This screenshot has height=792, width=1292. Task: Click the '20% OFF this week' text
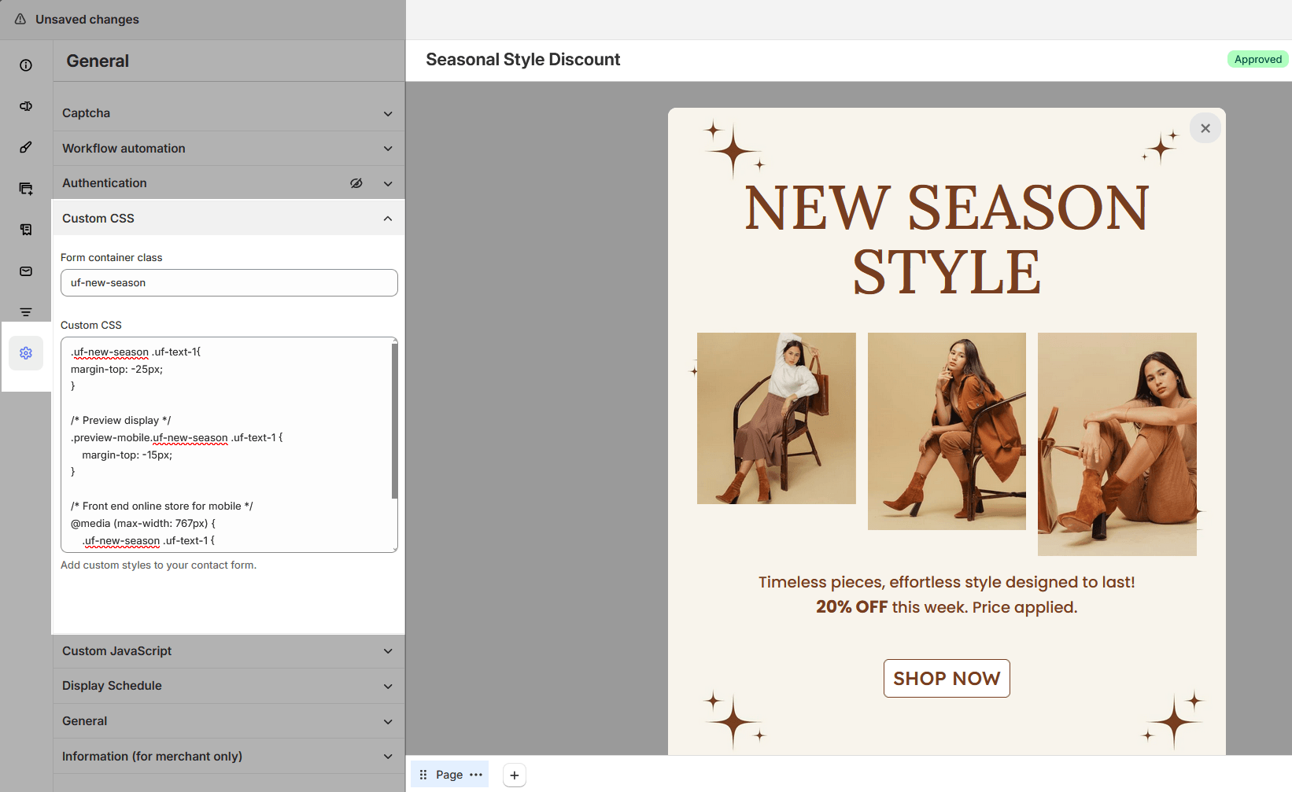[947, 607]
